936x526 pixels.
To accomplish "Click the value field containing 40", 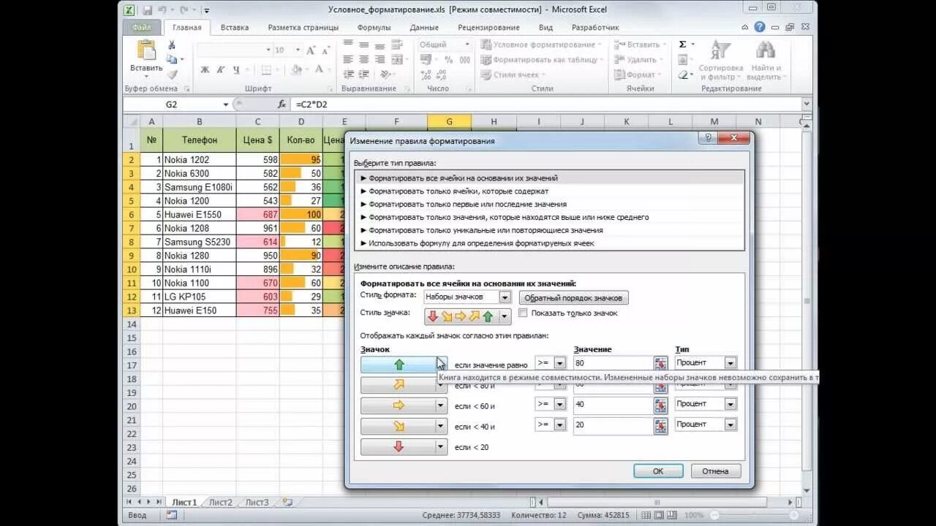I will 613,404.
